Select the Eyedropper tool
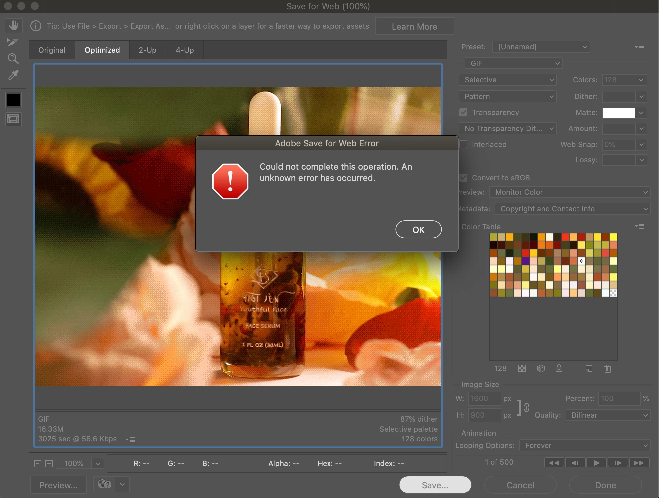This screenshot has width=659, height=498. click(13, 75)
